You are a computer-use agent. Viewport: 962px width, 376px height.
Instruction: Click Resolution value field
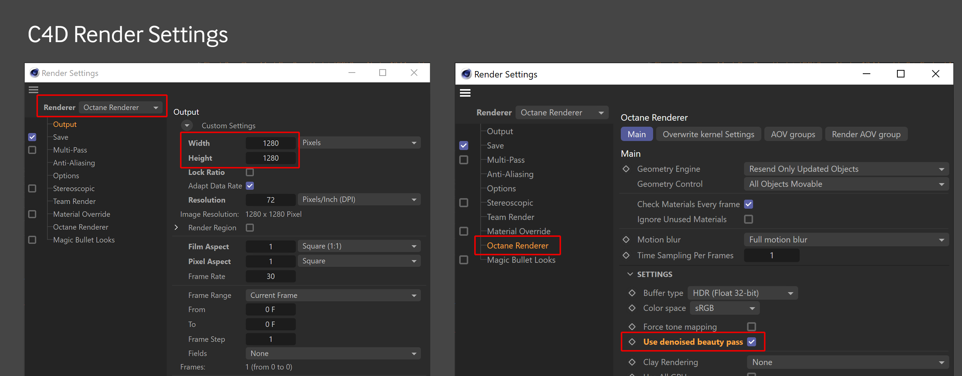(271, 200)
